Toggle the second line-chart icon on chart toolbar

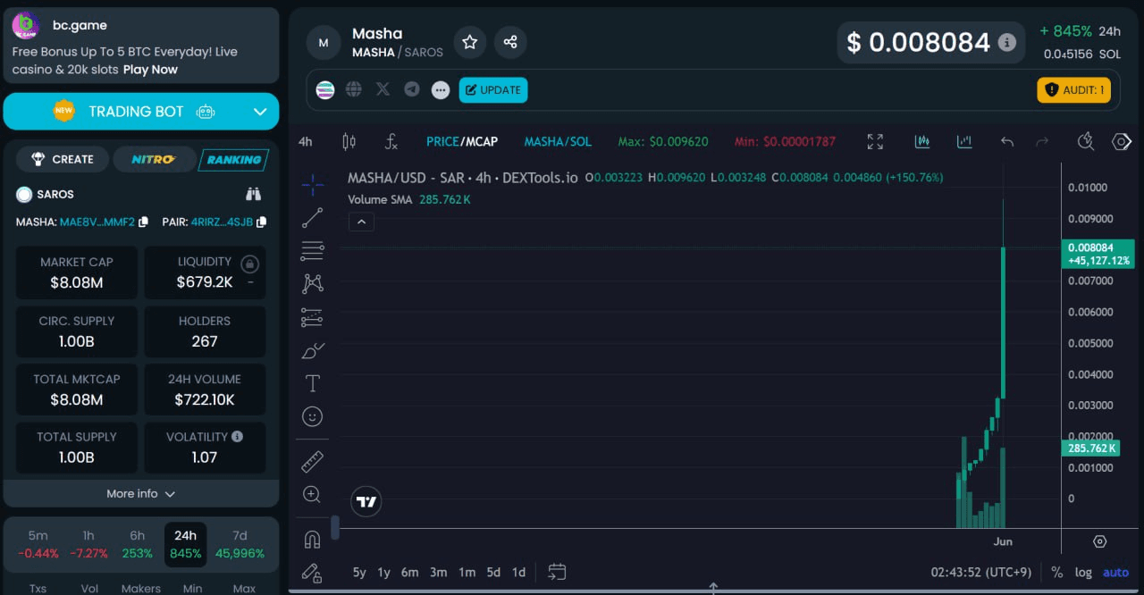(964, 141)
